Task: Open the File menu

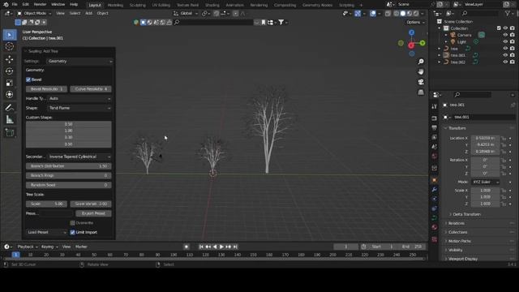Action: [15, 4]
